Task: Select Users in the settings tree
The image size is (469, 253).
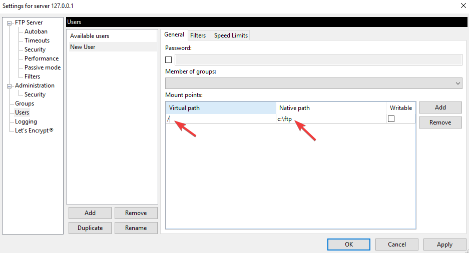Action: coord(22,112)
